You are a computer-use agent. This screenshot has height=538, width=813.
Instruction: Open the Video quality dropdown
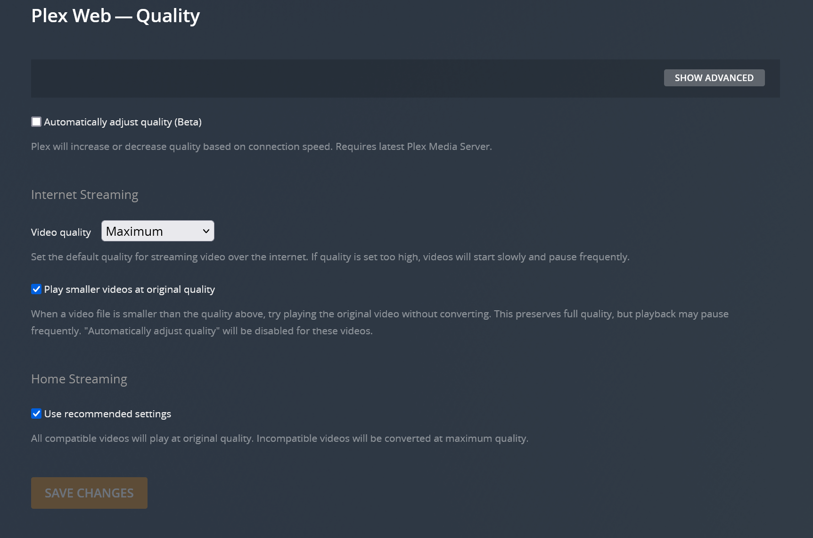pyautogui.click(x=157, y=231)
